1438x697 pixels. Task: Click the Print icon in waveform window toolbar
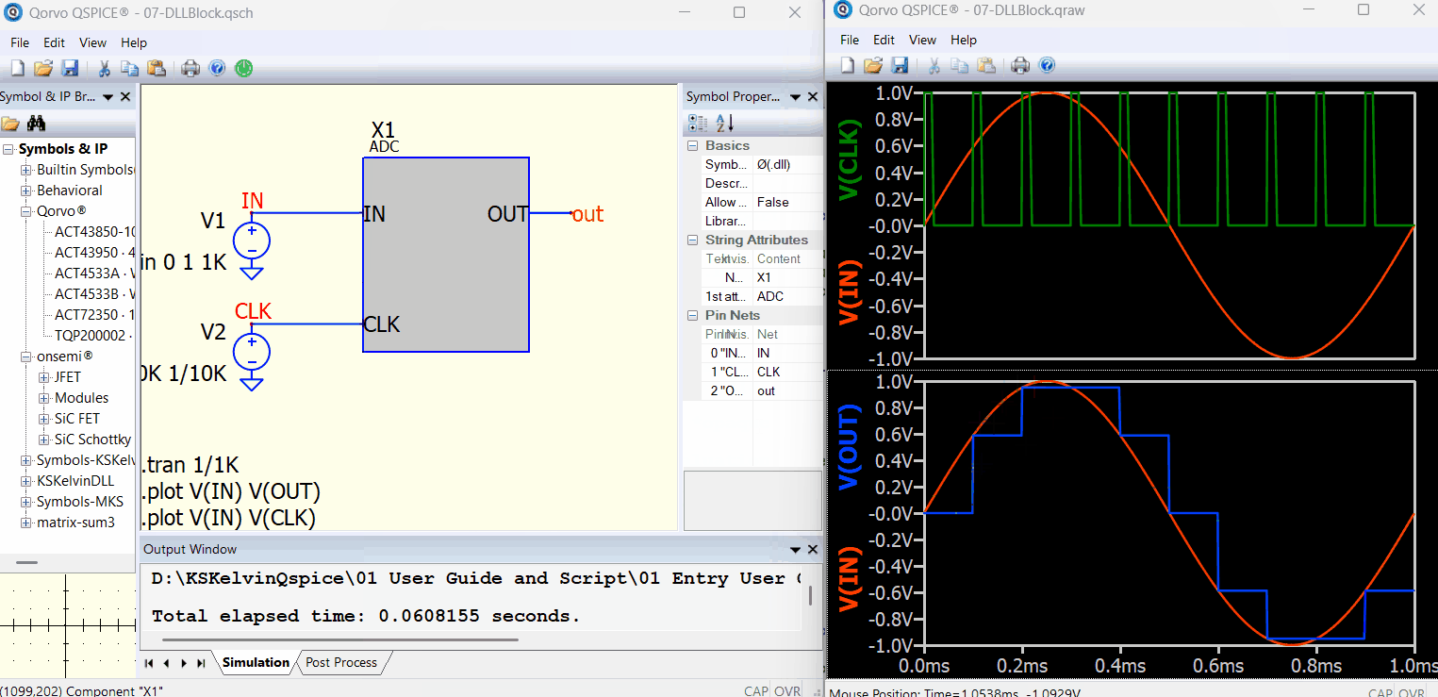[x=1020, y=65]
